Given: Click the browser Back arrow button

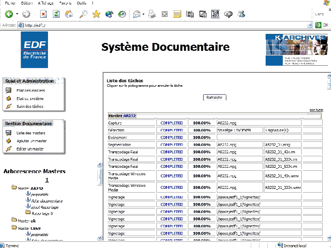Looking at the screenshot, I should coord(9,14).
